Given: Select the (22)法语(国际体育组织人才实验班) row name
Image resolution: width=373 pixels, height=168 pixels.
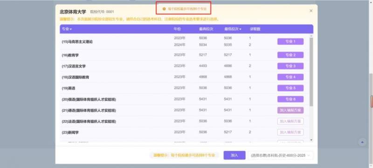Looking at the screenshot, I should point(89,121).
